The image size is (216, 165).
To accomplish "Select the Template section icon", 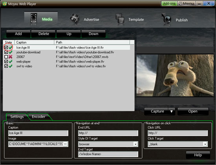I will click(120, 19).
